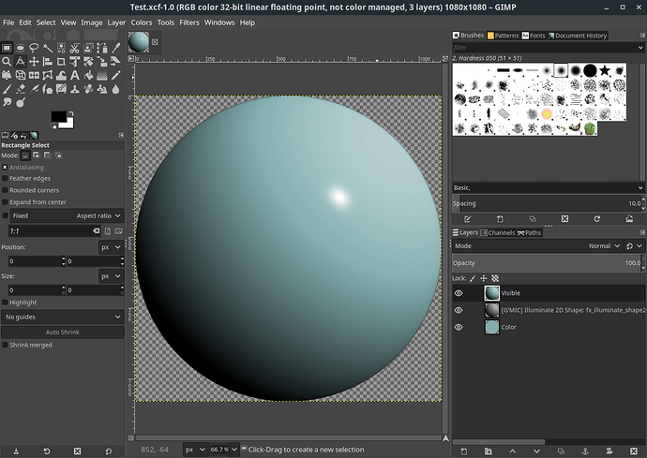The image size is (647, 458).
Task: Select the G'MIC Illuminate 2D Shape layer
Action: [x=563, y=310]
